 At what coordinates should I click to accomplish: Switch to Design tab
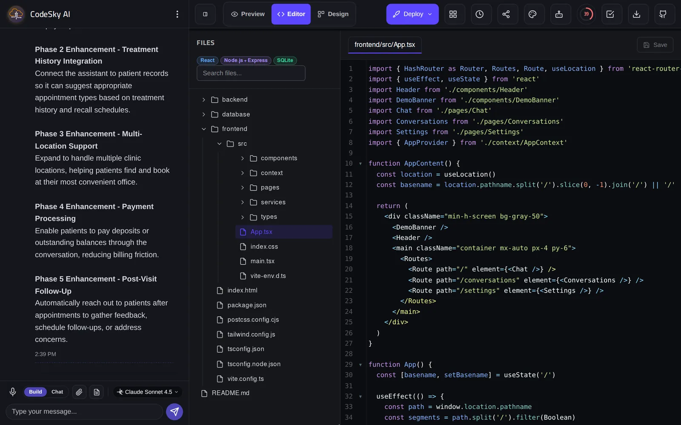(333, 14)
